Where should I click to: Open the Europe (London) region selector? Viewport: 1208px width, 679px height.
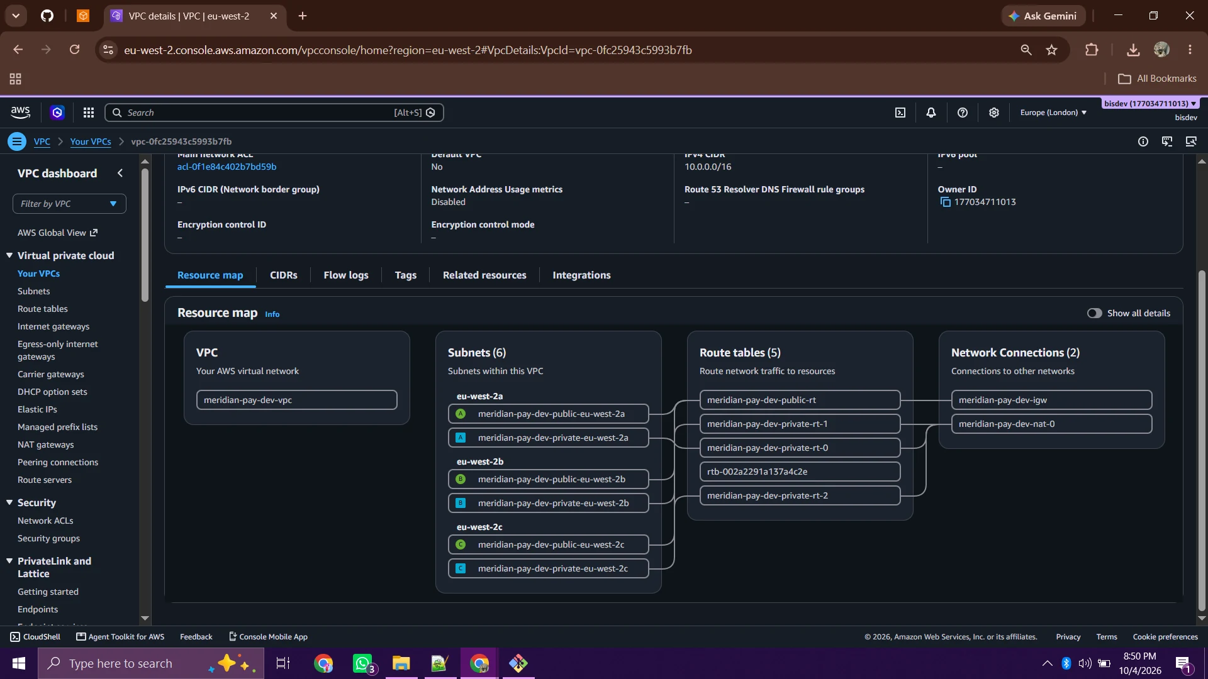[x=1053, y=113]
